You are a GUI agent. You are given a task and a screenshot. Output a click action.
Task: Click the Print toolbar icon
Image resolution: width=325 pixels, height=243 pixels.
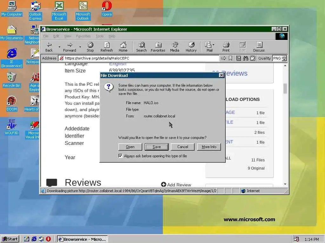click(226, 47)
